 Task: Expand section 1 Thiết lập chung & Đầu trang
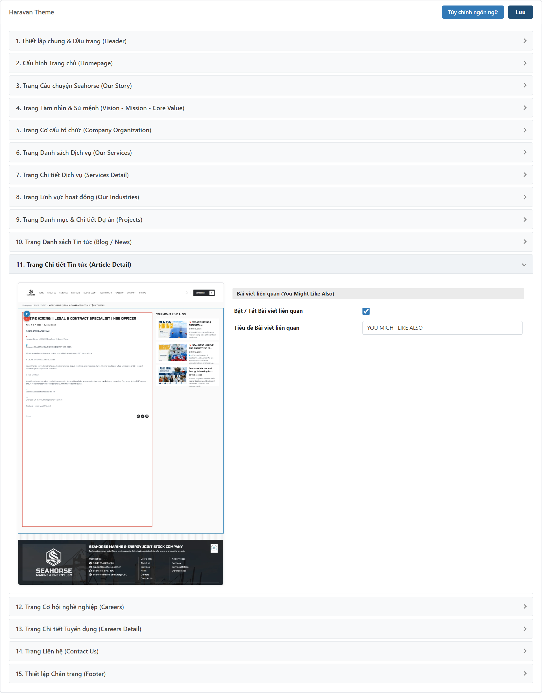[271, 41]
